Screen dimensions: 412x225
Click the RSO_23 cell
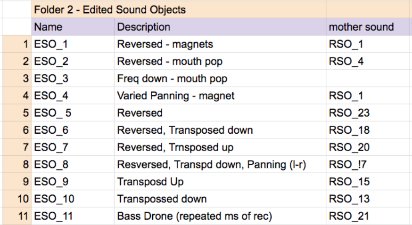[368, 113]
